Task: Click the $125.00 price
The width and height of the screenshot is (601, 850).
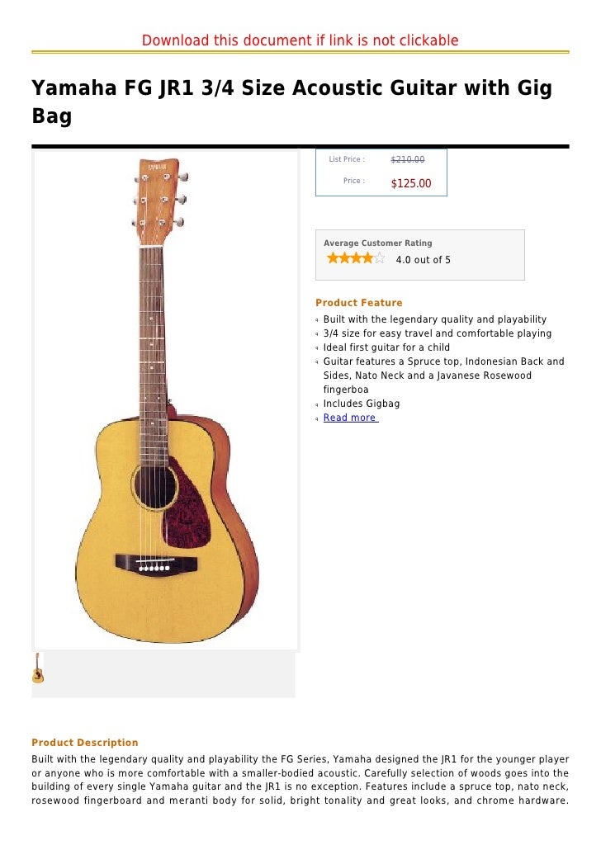Action: click(411, 183)
